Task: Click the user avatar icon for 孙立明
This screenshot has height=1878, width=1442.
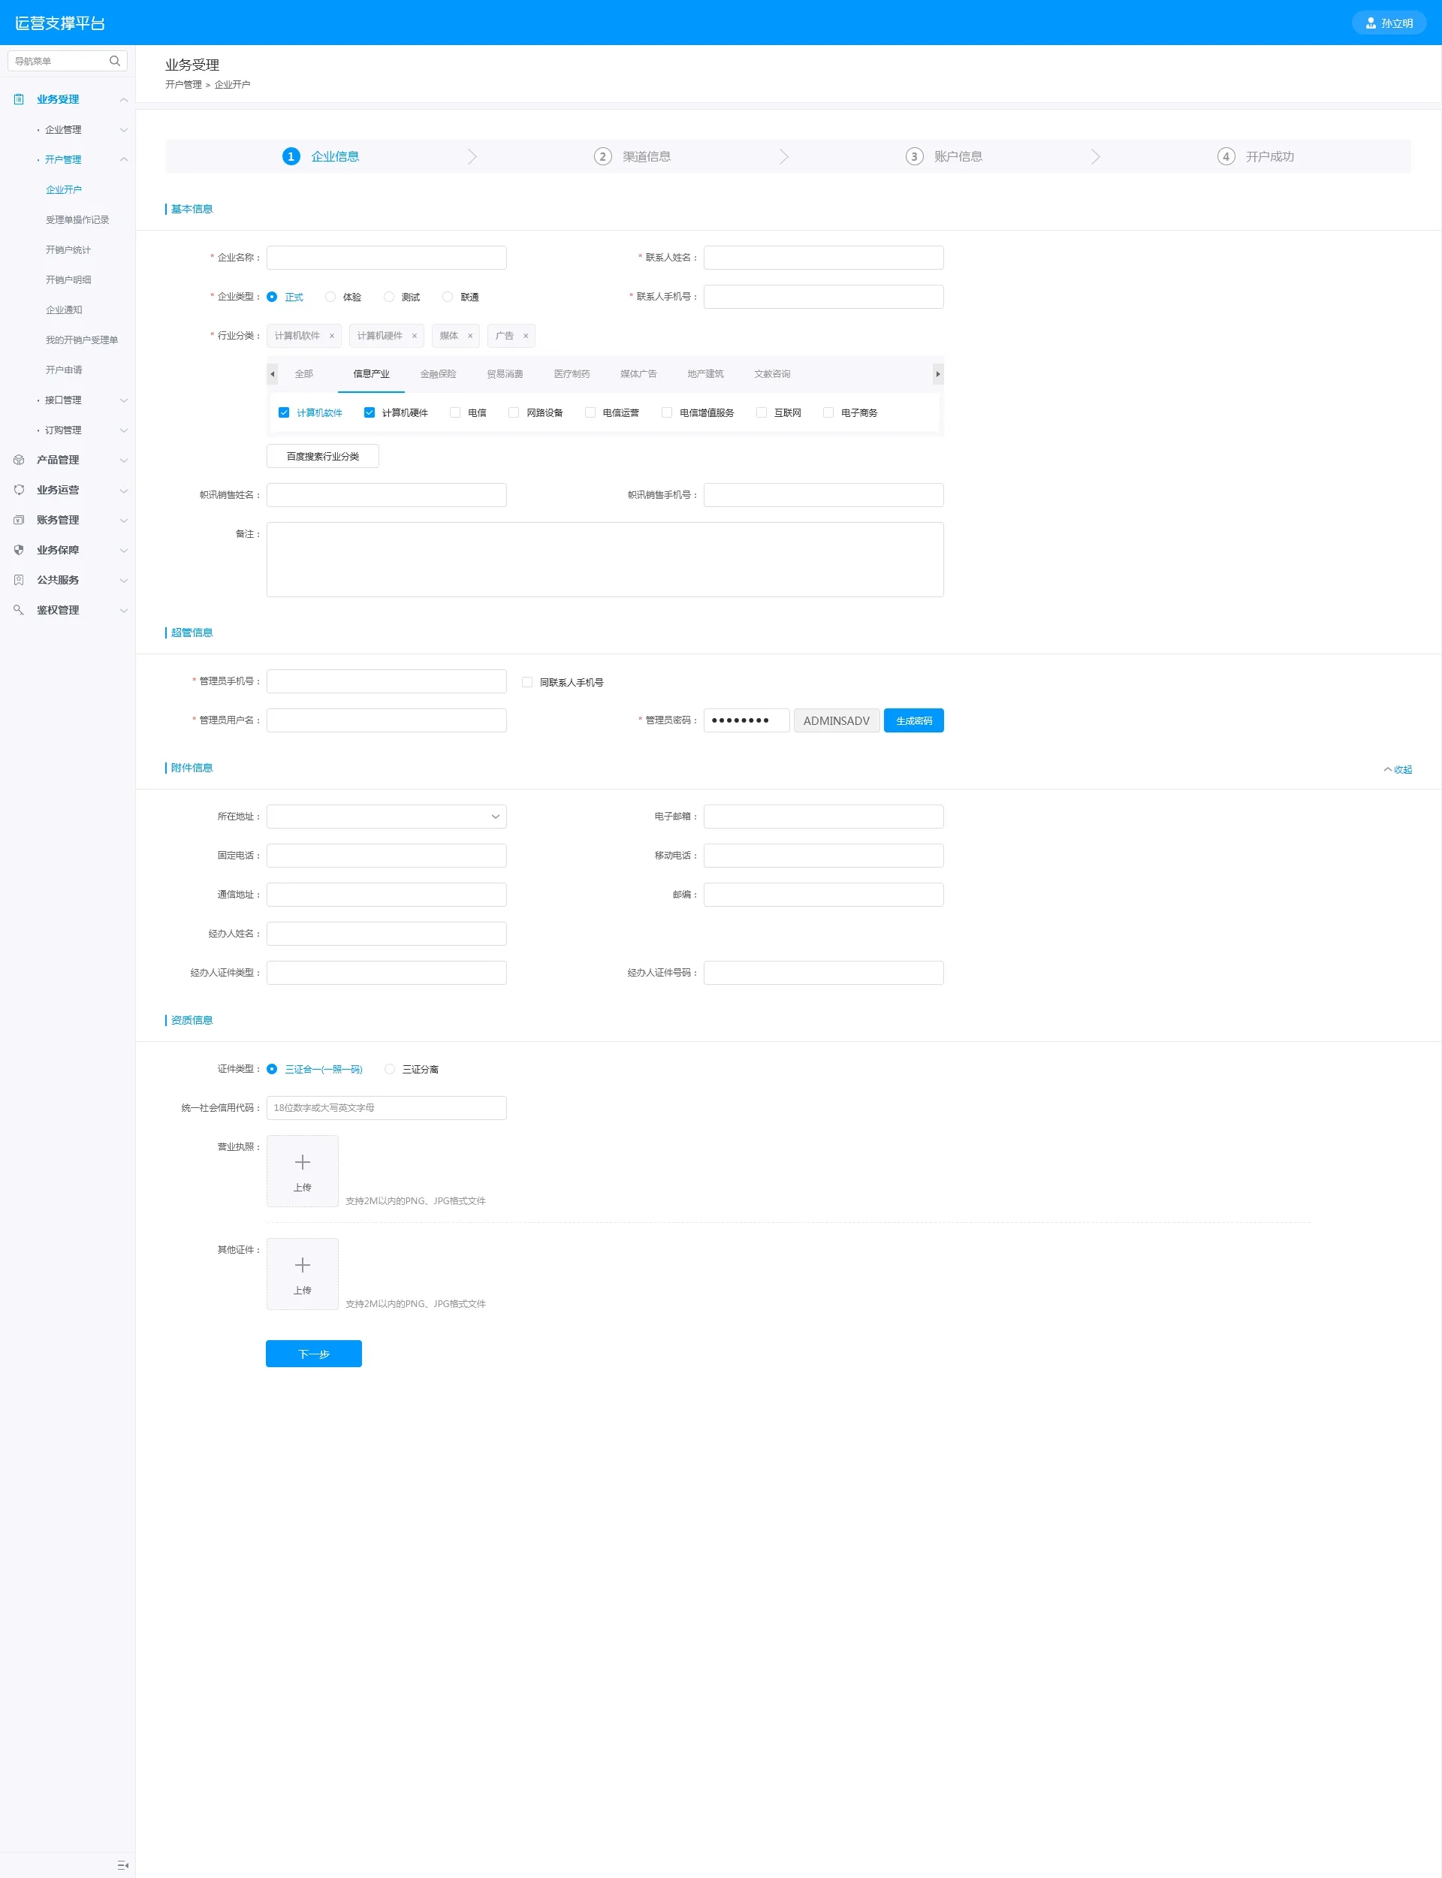Action: (x=1371, y=23)
